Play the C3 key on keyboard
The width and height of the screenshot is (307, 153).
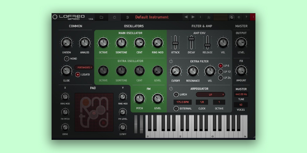pos(212,135)
